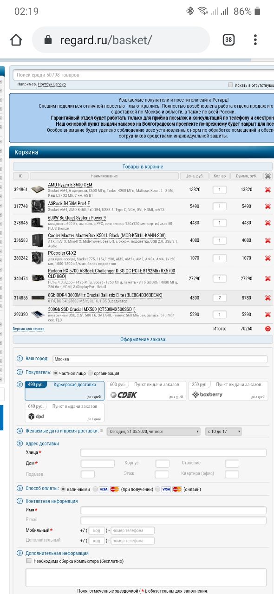
Task: Open PCcooler GI-X2 product link
Action: click(x=62, y=253)
